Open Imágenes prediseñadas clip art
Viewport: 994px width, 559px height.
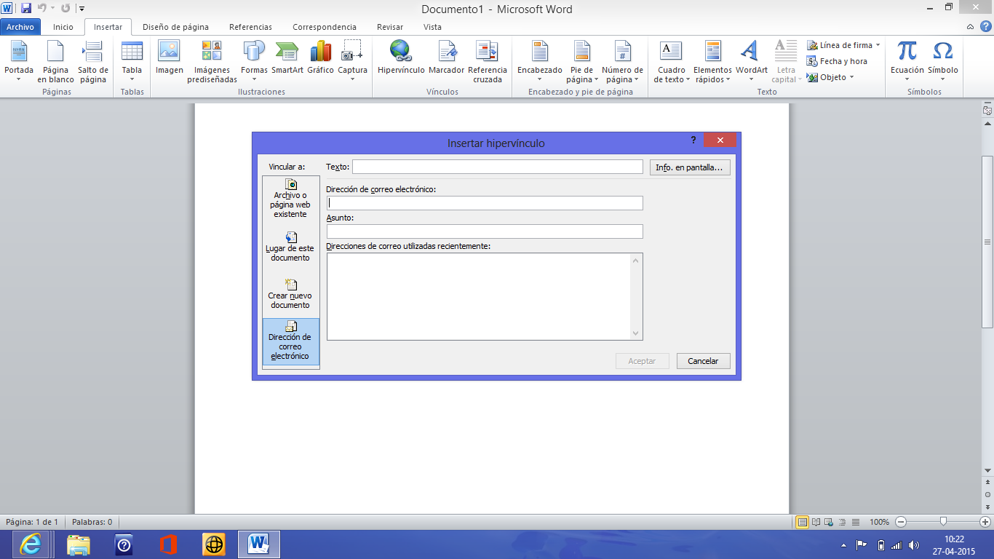tap(212, 61)
